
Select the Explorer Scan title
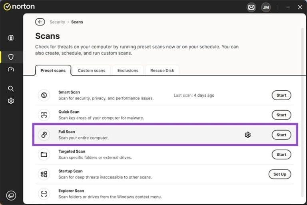click(71, 191)
